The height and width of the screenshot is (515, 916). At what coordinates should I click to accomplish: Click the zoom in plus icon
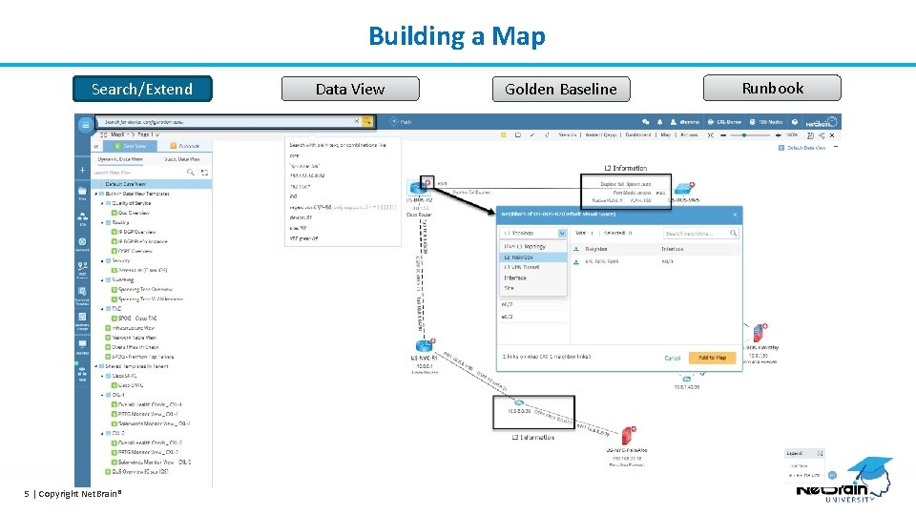779,134
